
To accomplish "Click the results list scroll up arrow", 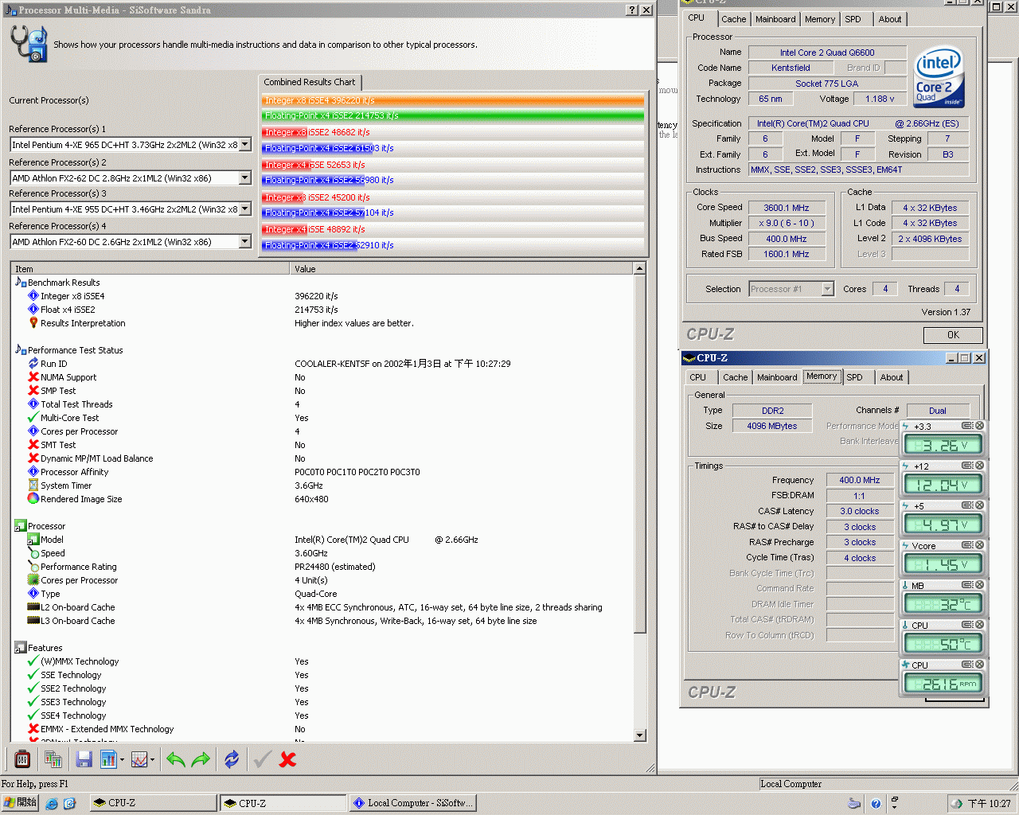I will 639,269.
